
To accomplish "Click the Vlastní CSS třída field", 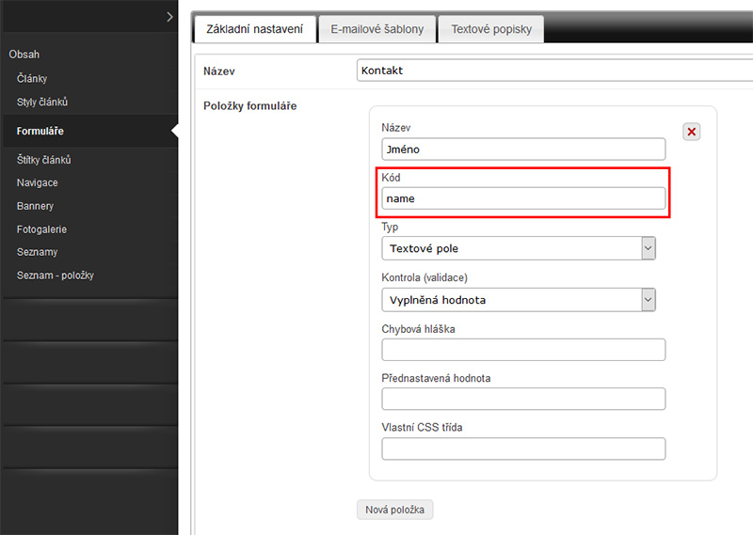I will (523, 449).
